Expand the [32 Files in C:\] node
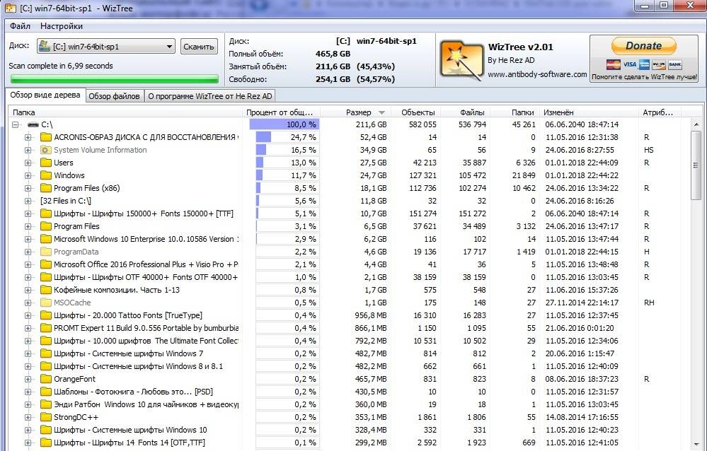The image size is (707, 451). (x=28, y=201)
